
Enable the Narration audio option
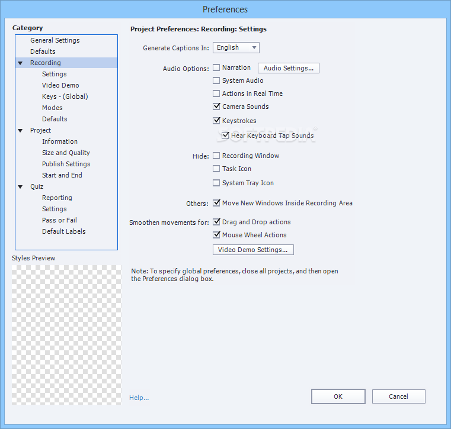click(x=216, y=68)
